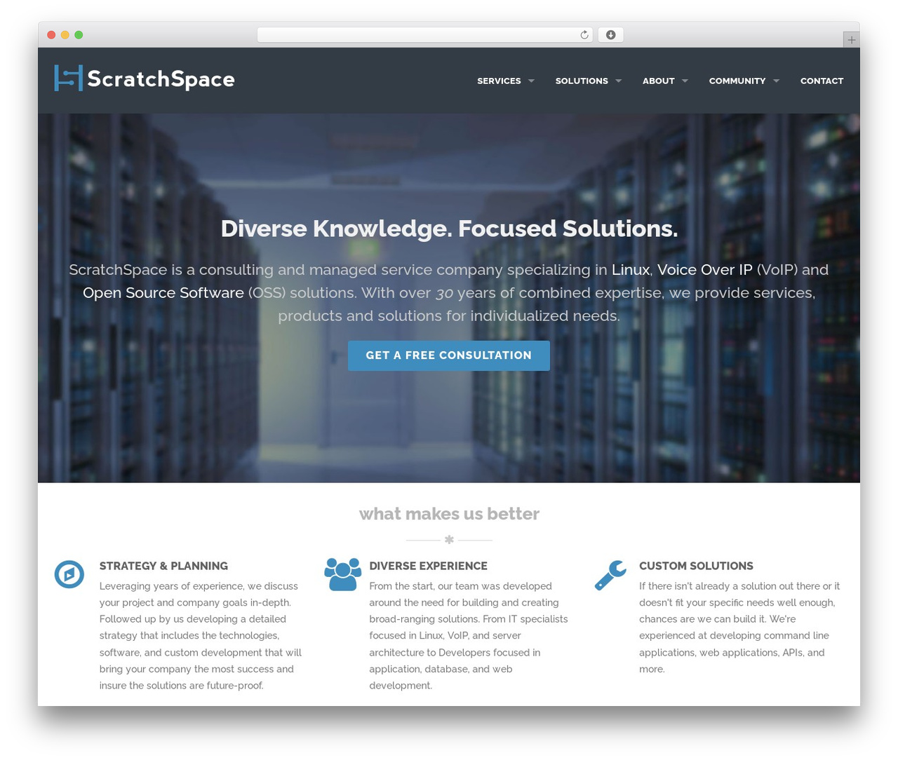The image size is (898, 760).
Task: Open a new browser tab with plus
Action: (851, 40)
